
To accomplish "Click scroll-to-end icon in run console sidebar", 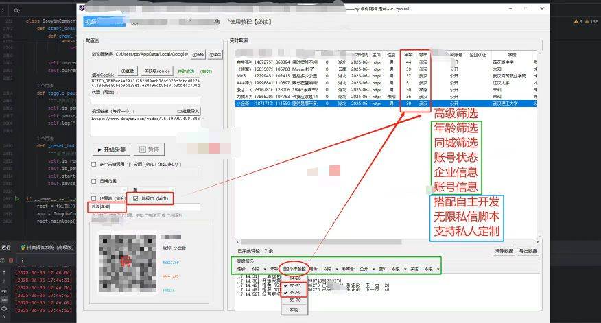I will (4, 299).
